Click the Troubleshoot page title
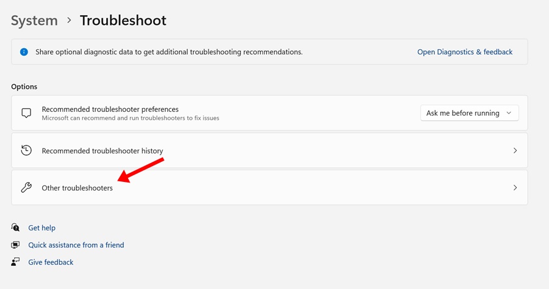The image size is (549, 289). (x=123, y=21)
